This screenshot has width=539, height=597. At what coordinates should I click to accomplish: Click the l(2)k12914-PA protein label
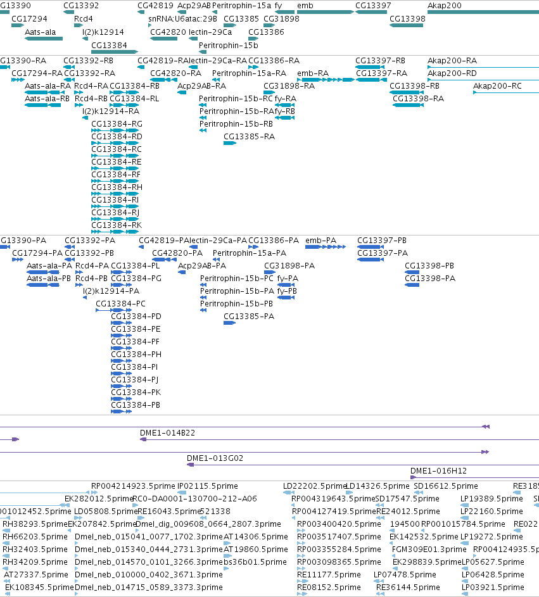[111, 291]
